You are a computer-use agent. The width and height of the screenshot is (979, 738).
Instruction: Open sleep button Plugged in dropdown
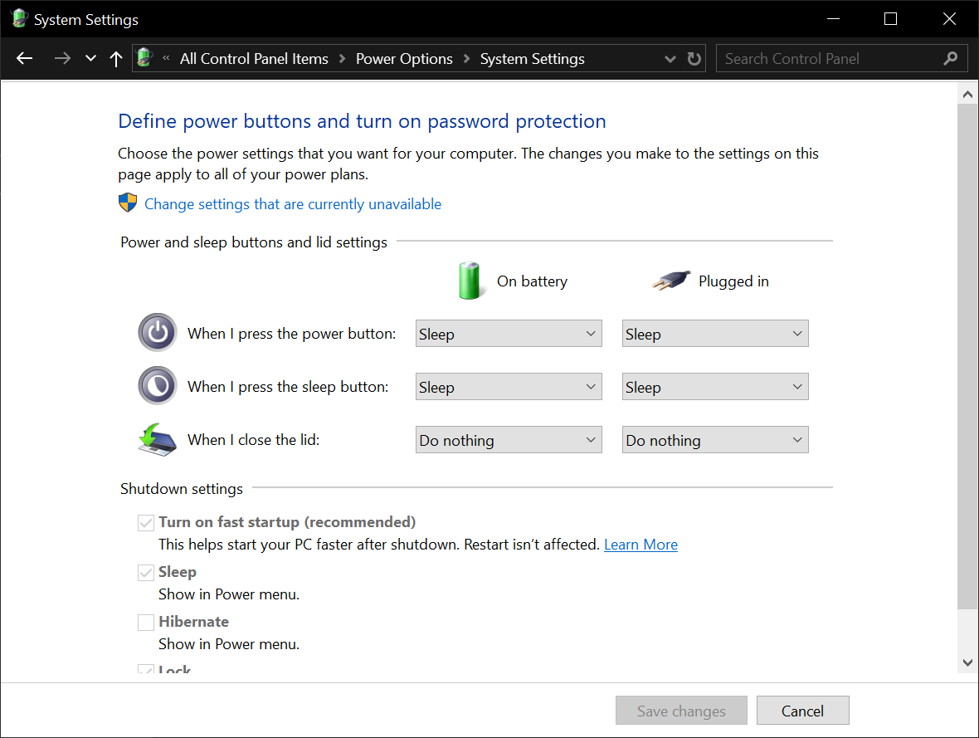(715, 387)
